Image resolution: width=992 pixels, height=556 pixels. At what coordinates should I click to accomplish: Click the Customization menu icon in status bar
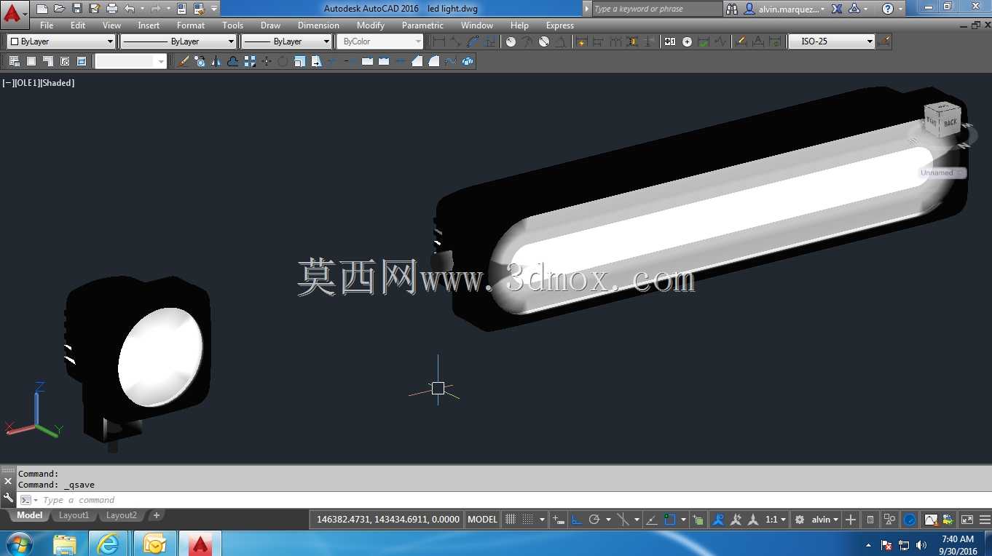984,520
